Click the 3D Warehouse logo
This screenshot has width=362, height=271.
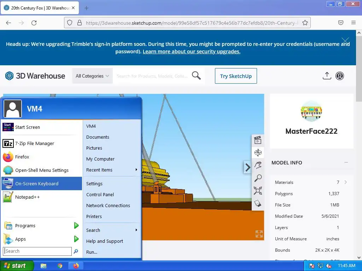coord(35,76)
